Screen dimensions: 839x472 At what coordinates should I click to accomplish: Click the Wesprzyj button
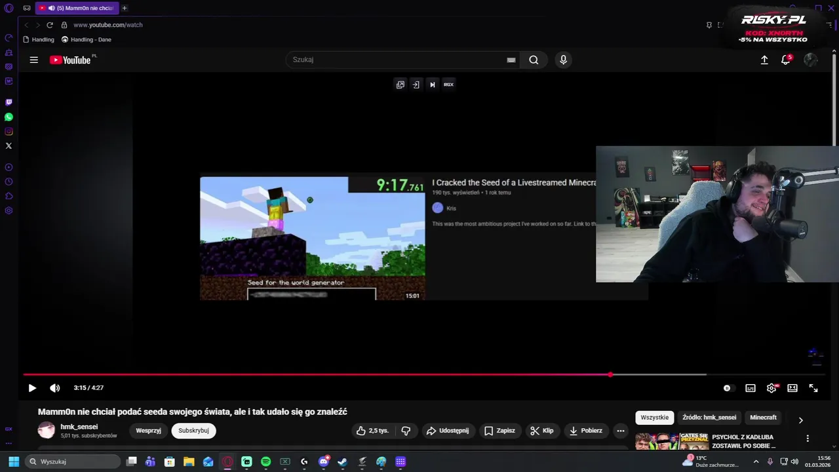[x=149, y=431]
